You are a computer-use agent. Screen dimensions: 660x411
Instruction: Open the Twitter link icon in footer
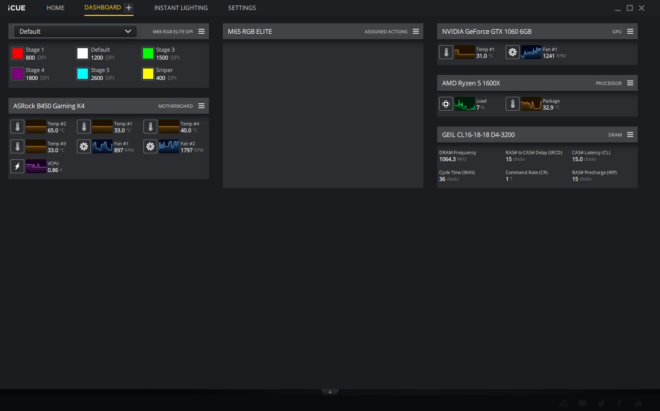coord(601,404)
